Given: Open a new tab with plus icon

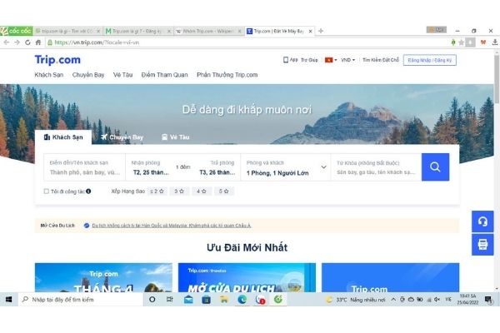Looking at the screenshot, I should click(321, 31).
